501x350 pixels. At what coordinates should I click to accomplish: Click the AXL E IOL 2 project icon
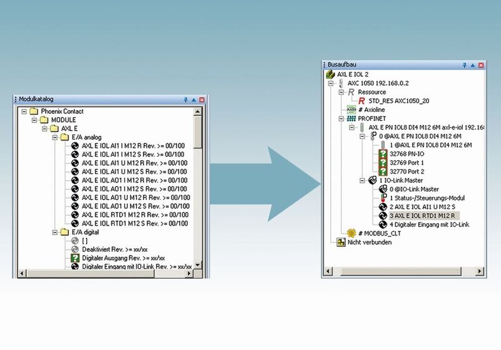coord(330,74)
